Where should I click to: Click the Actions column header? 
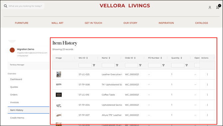click(205, 58)
